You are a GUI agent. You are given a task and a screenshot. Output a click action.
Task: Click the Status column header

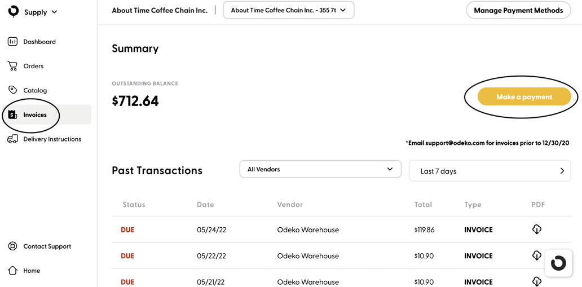pyautogui.click(x=134, y=205)
